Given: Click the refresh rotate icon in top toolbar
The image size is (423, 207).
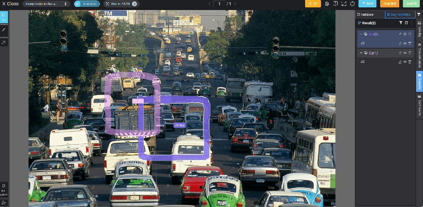Looking at the screenshot, I should point(352,4).
